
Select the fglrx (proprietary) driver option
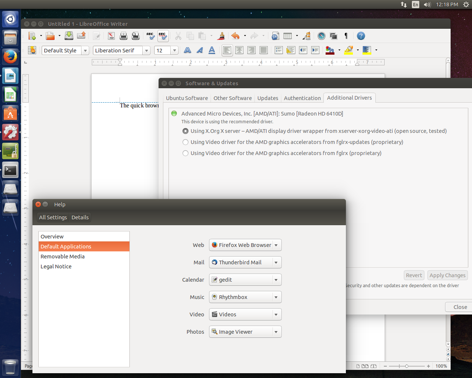(x=185, y=153)
